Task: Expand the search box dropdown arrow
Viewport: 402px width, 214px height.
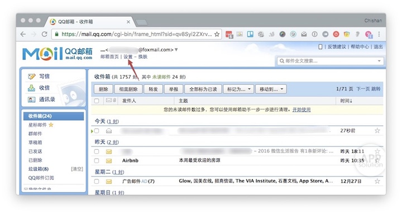Action: 379,61
